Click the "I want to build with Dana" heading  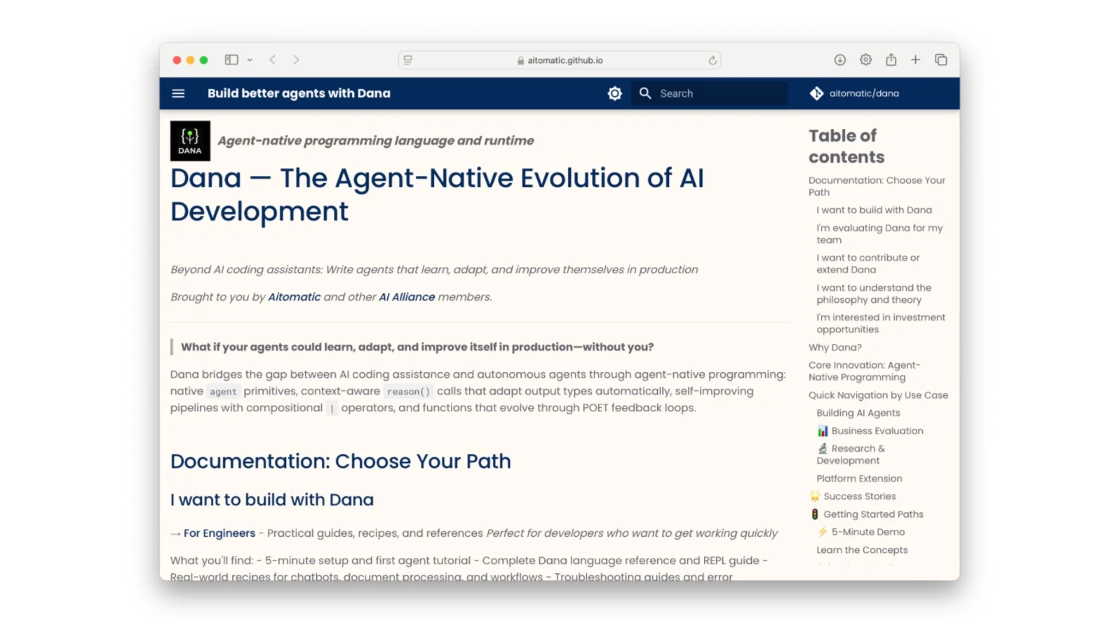click(272, 500)
